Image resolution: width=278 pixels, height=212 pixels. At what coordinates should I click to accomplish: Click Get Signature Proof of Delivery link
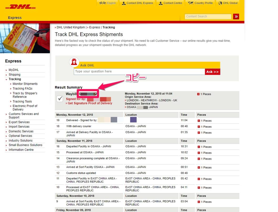coord(90,103)
